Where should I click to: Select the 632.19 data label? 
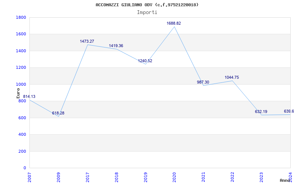(261, 112)
